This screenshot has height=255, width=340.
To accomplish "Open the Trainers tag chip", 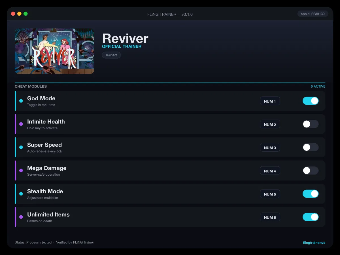I will tap(111, 55).
